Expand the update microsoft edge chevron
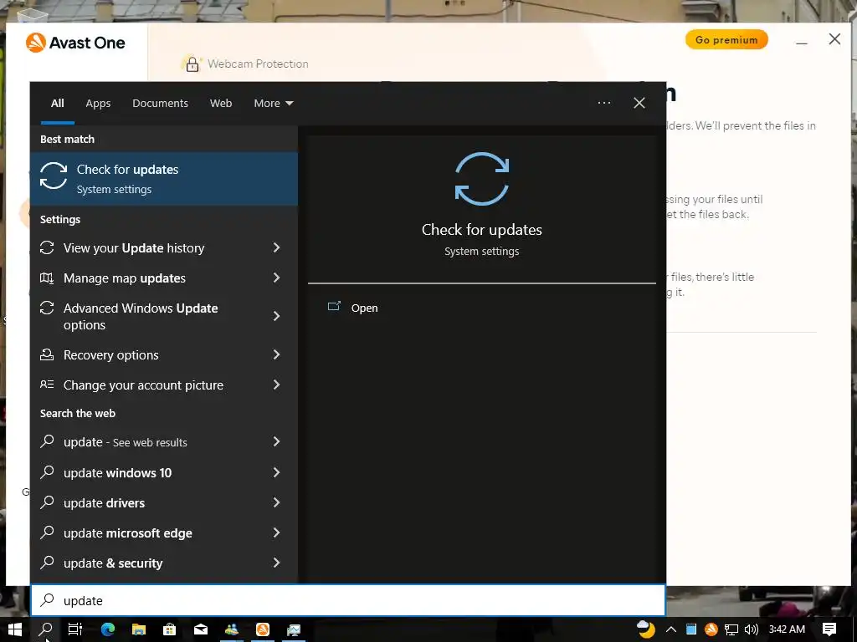 [x=276, y=532]
